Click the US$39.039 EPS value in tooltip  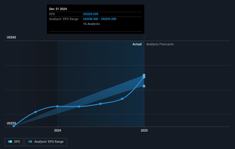pos(90,14)
